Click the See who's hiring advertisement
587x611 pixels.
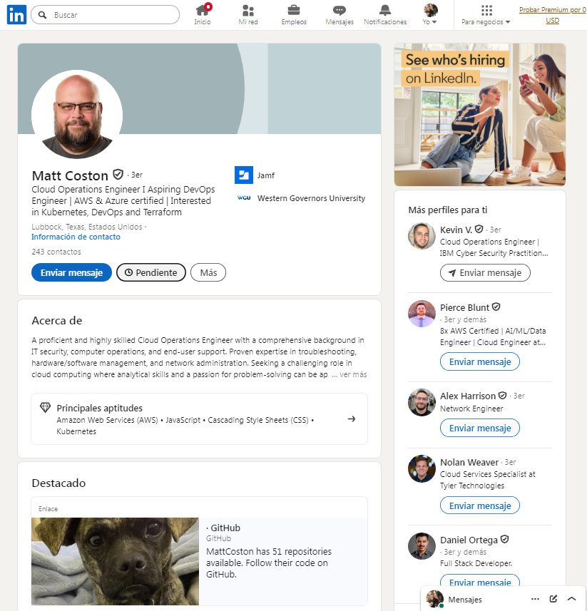[x=480, y=115]
